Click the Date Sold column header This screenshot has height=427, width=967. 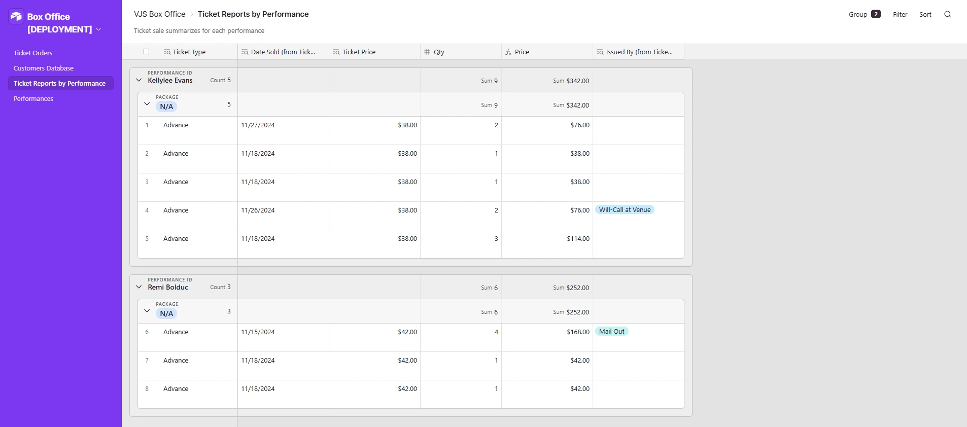[x=283, y=52]
